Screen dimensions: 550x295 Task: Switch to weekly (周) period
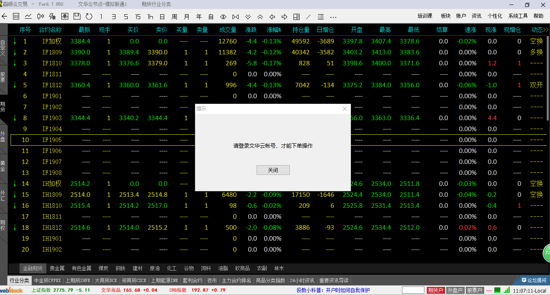click(174, 17)
